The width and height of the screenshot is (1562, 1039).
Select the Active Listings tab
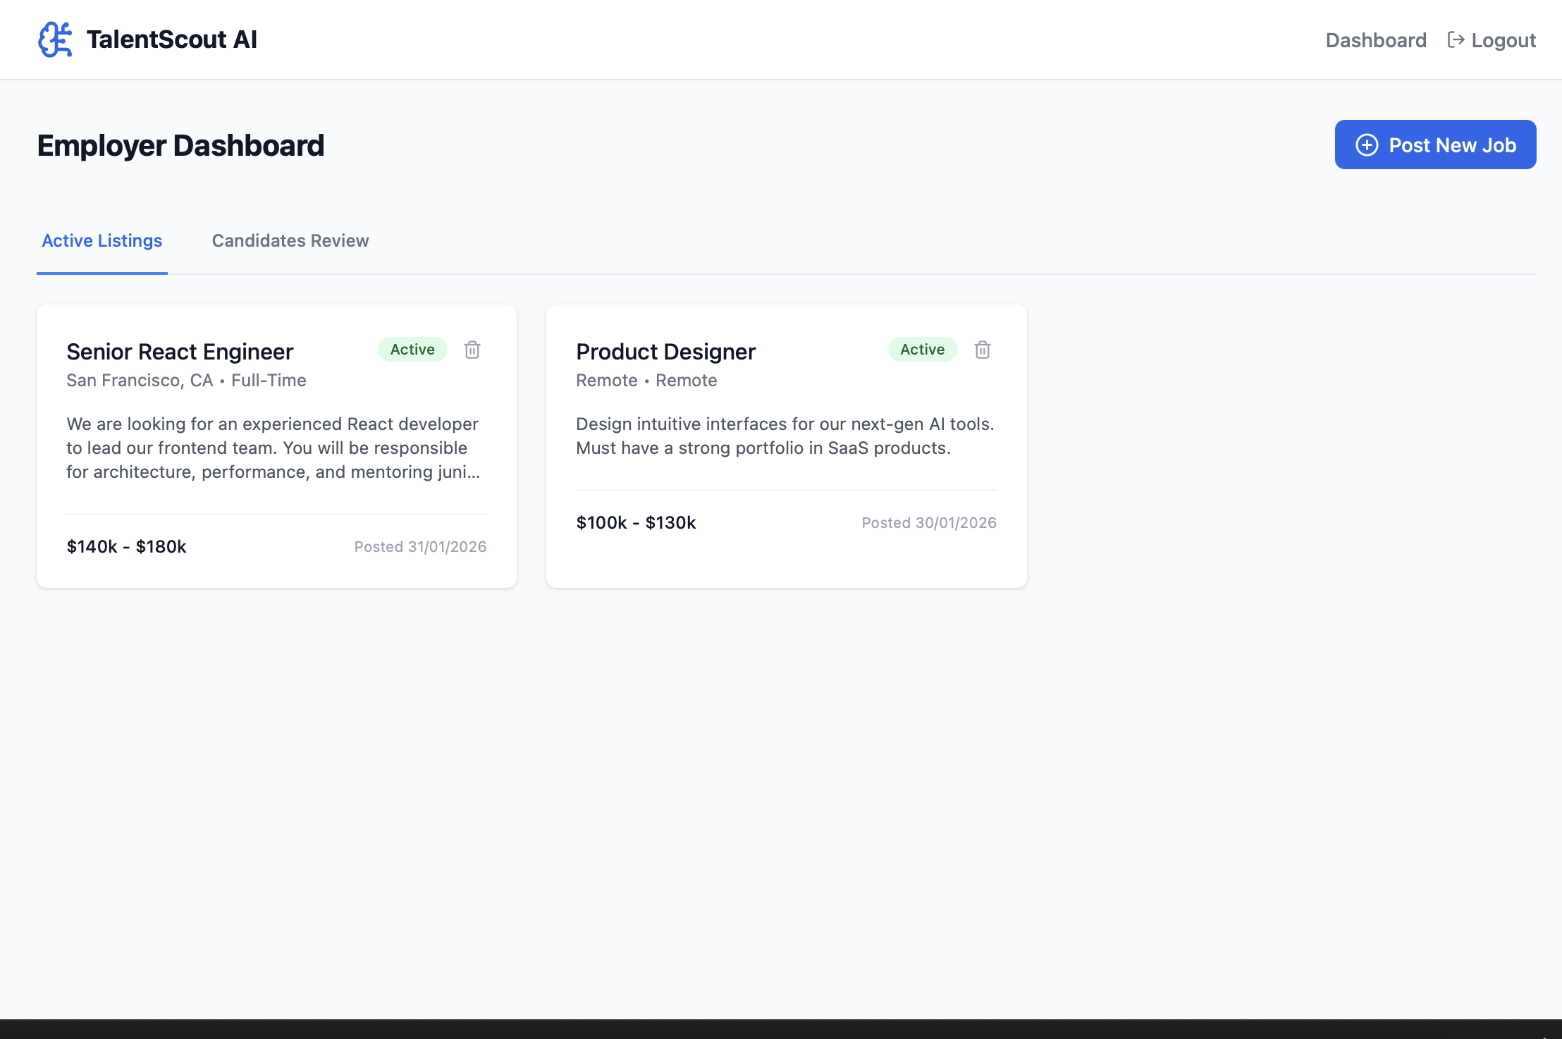(x=102, y=241)
